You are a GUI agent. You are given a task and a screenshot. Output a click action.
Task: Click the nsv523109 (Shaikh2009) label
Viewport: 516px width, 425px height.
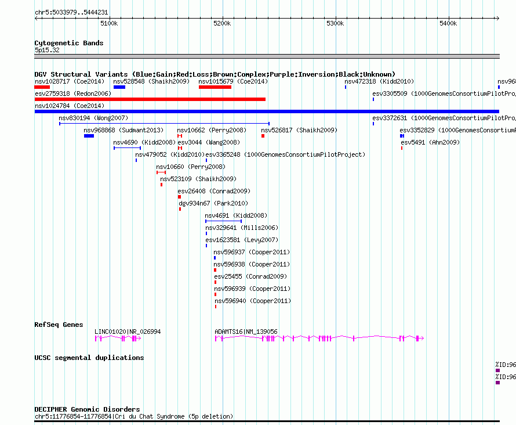tap(198, 179)
